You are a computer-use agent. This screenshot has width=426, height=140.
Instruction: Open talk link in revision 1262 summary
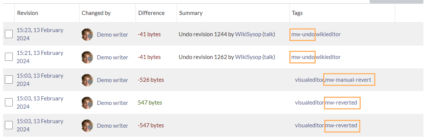[269, 57]
